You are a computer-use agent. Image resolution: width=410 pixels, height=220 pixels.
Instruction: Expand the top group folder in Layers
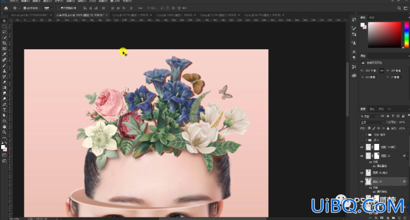tap(366, 135)
